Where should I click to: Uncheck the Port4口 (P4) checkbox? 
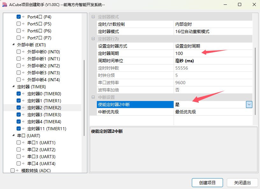[18, 17]
